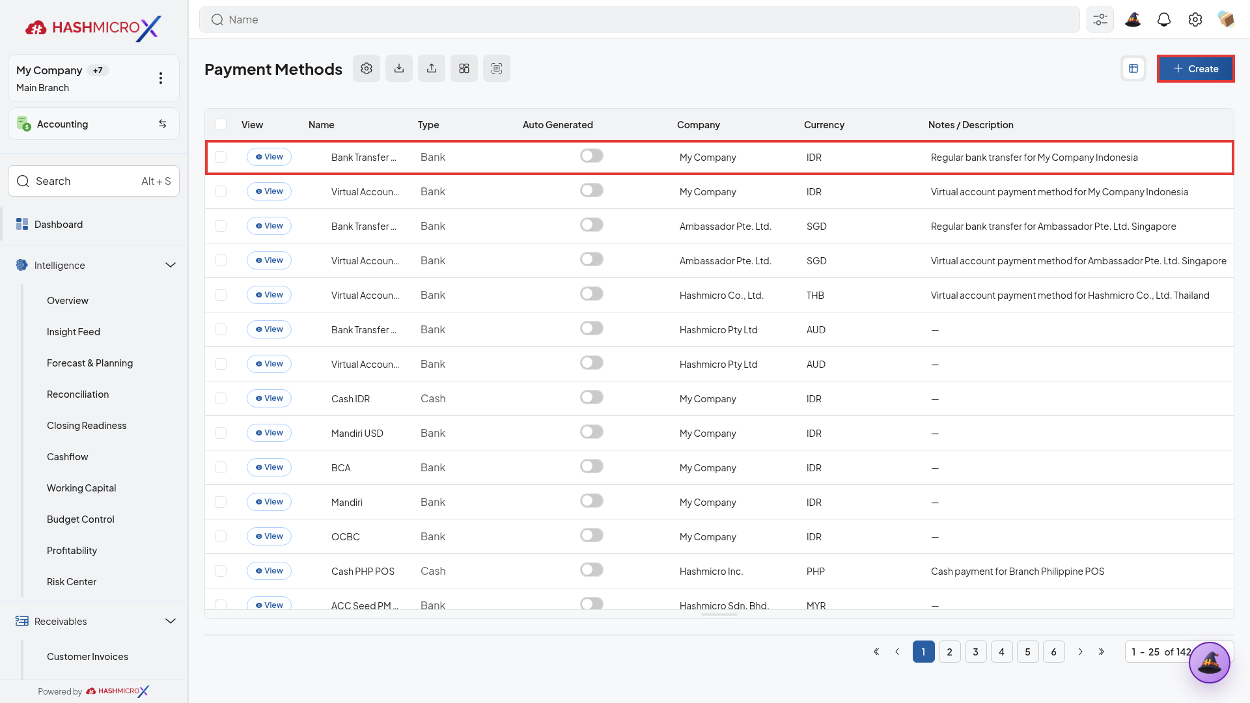Click the swap arrows icon on Accounting

pos(163,124)
